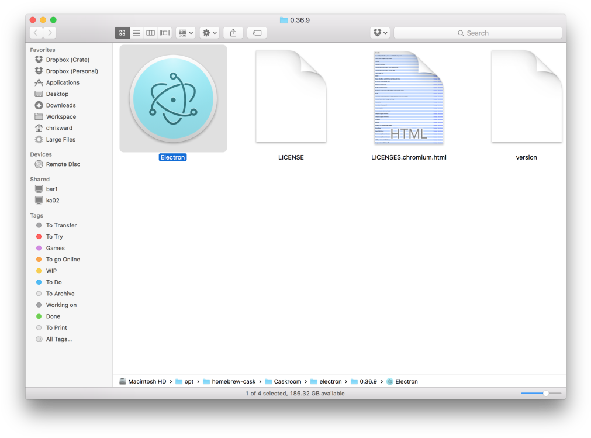The height and width of the screenshot is (438, 591).
Task: Click the Tags sidebar heading
Action: (x=37, y=216)
